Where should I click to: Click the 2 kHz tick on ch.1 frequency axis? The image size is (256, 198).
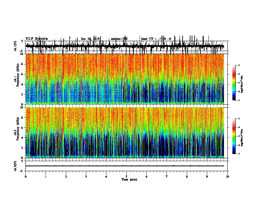point(22,94)
